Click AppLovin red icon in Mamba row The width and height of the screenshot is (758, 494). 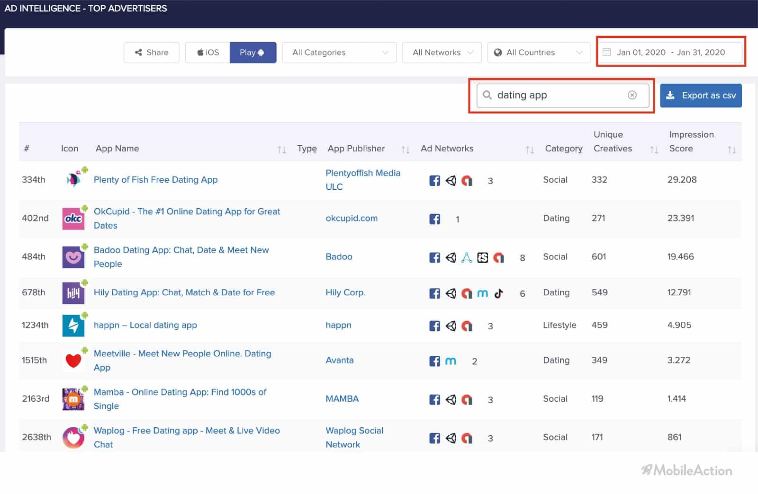point(467,400)
